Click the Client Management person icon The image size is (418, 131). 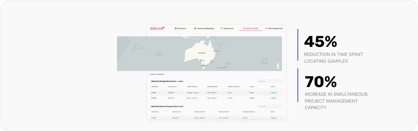(266, 28)
